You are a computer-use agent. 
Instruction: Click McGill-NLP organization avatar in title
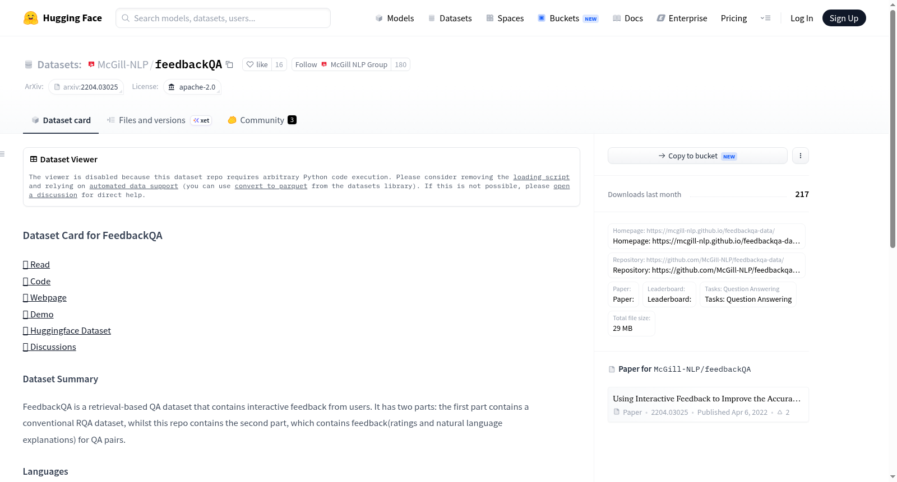click(91, 64)
